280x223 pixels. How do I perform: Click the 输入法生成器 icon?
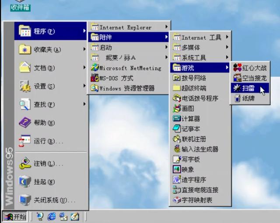(x=177, y=149)
